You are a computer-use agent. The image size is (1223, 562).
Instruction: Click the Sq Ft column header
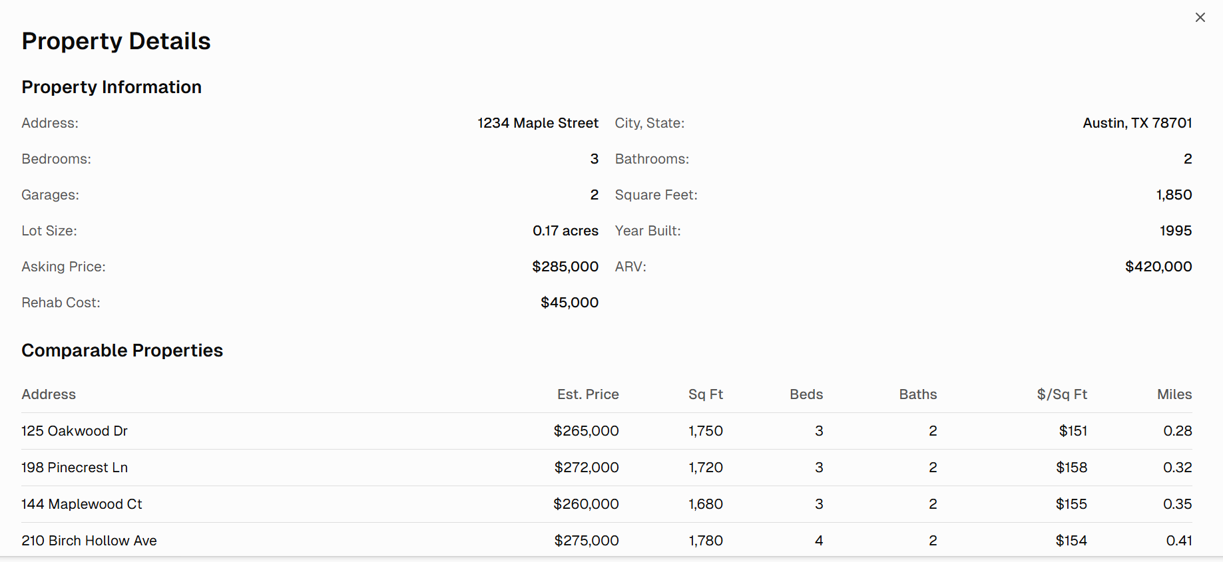pyautogui.click(x=705, y=394)
